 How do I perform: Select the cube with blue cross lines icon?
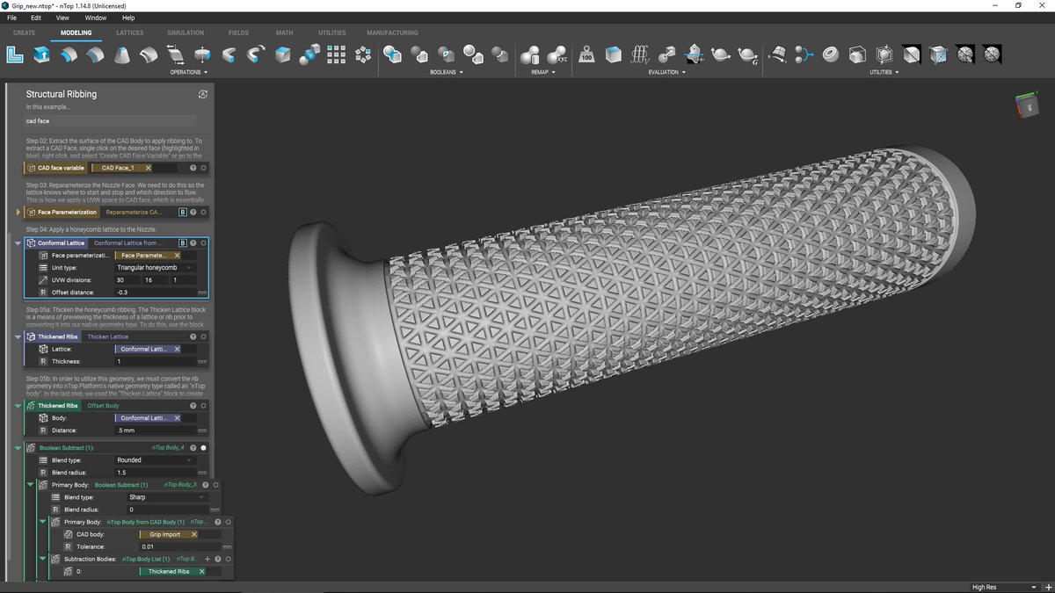tap(939, 55)
